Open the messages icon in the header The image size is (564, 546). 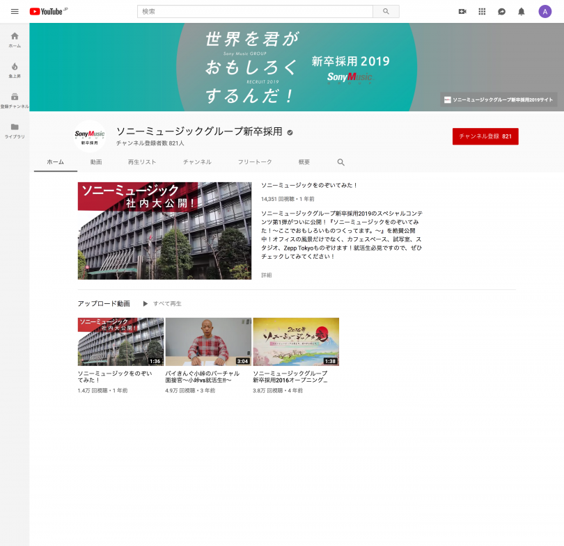pyautogui.click(x=501, y=11)
